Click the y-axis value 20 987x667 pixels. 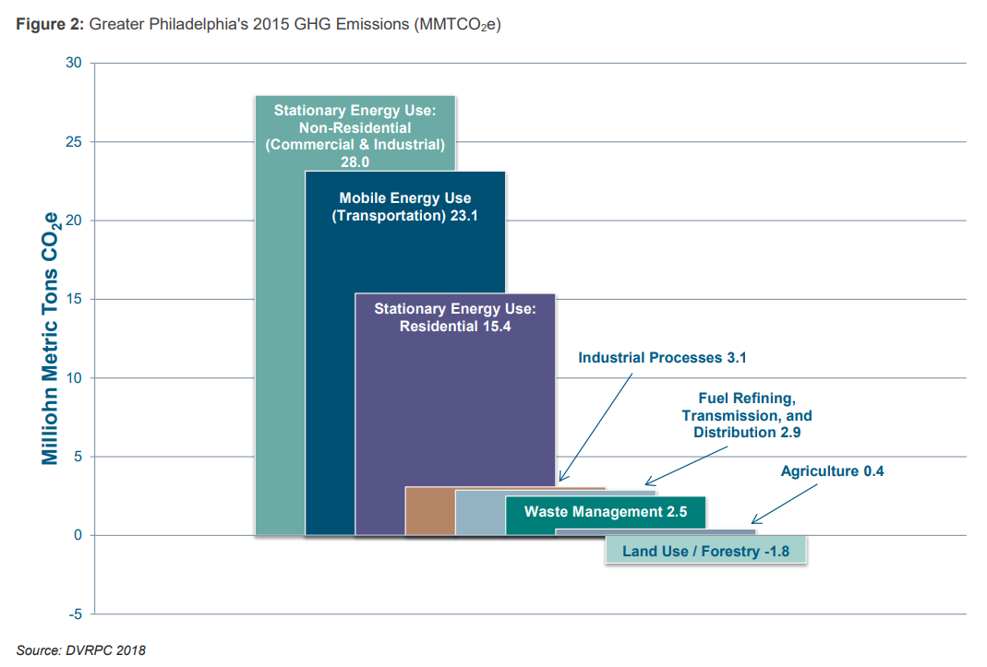coord(74,220)
